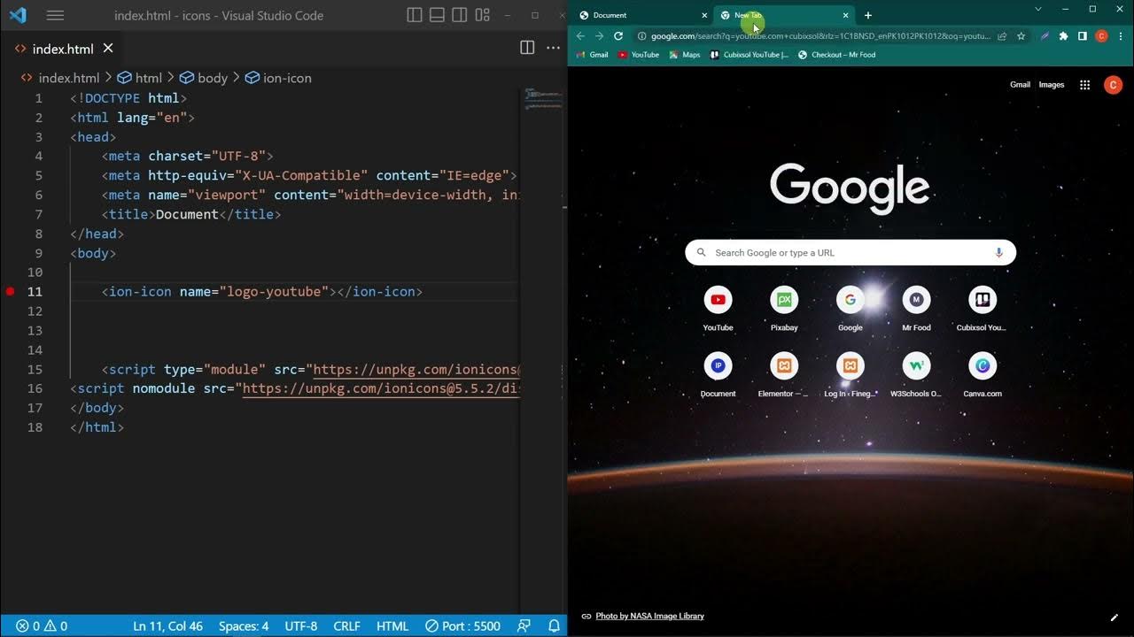Open W3Schools shortcut tile

[916, 375]
